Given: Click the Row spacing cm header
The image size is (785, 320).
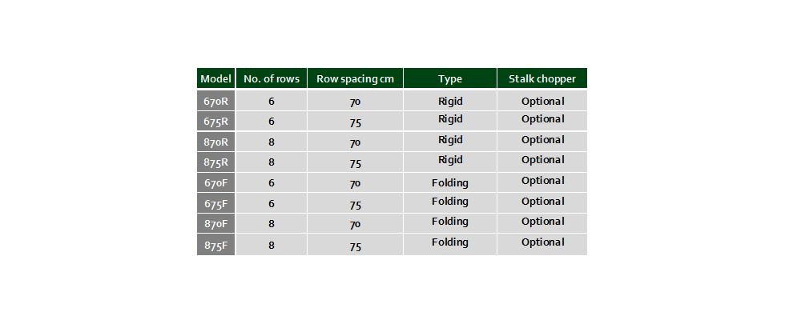Looking at the screenshot, I should tap(355, 78).
